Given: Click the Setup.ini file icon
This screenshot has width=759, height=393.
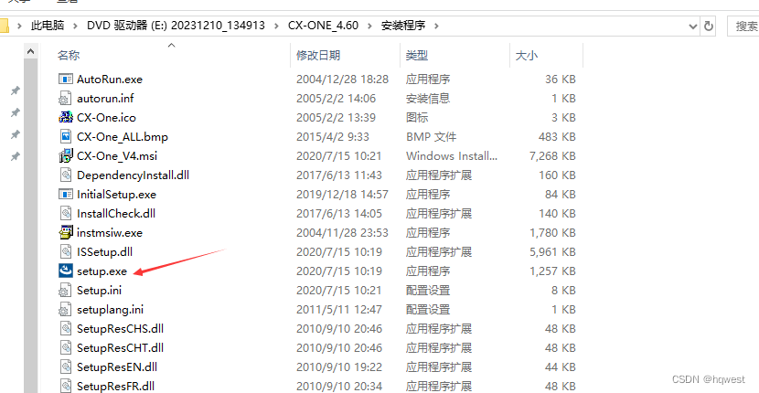Looking at the screenshot, I should point(65,290).
